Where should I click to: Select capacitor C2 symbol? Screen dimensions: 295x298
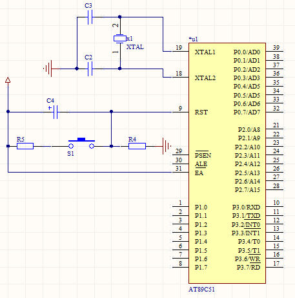click(x=90, y=69)
